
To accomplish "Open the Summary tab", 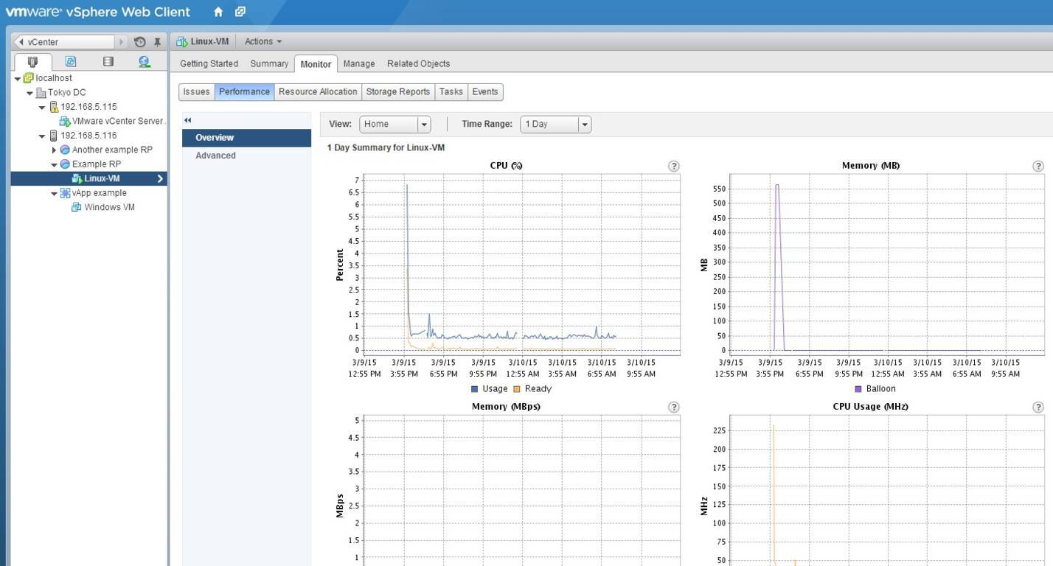I will point(269,64).
